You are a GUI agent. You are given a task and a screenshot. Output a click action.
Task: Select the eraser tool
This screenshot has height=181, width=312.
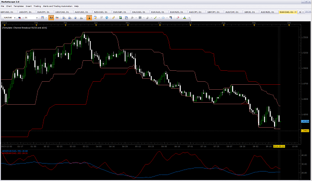pos(178,18)
